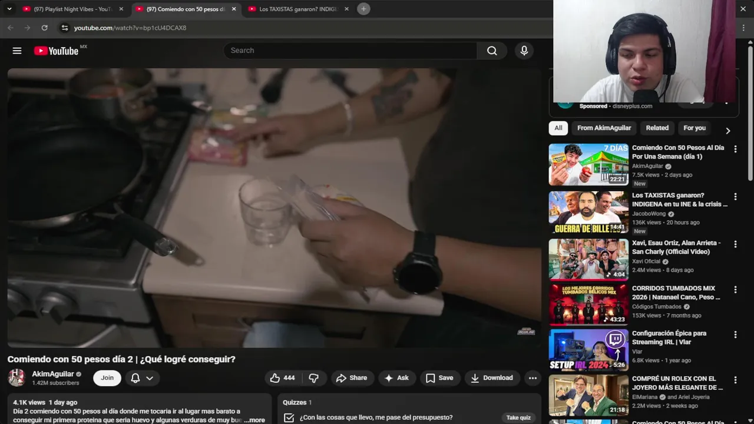Visit the Códigos Tumbados channel name
754x424 pixels.
coord(657,307)
